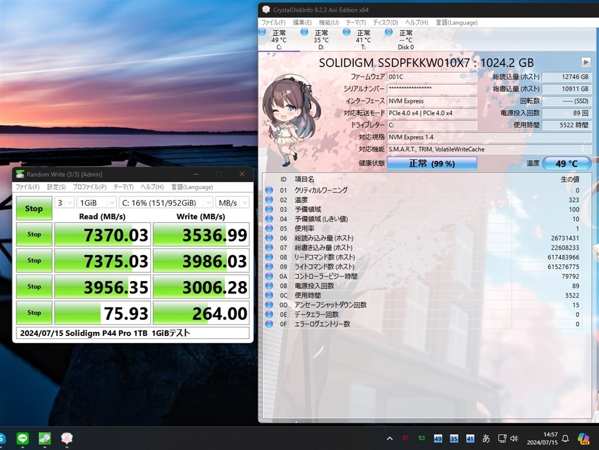Click firmware field showing 001C
This screenshot has width=599, height=450.
coord(432,77)
